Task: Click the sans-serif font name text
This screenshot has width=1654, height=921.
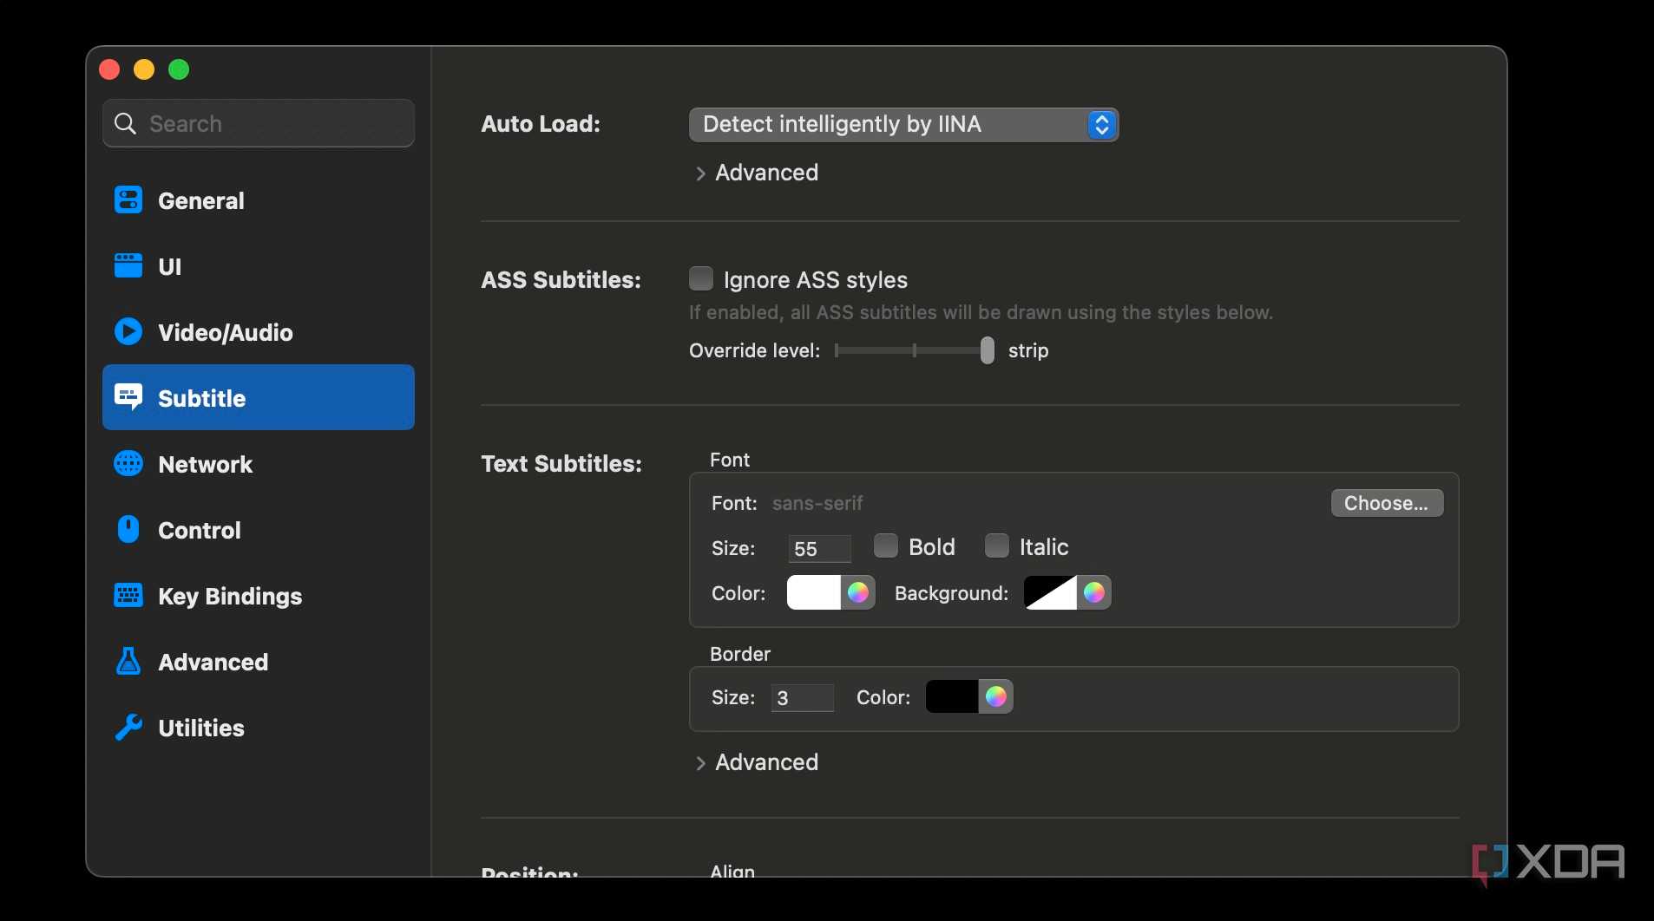Action: [817, 503]
